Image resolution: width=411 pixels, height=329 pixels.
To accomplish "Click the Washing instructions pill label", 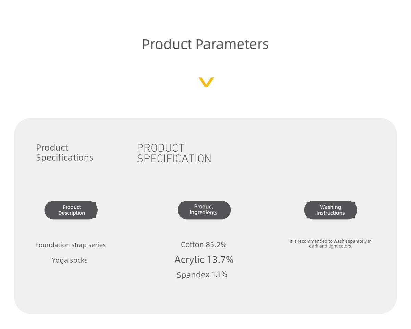I will pyautogui.click(x=331, y=210).
